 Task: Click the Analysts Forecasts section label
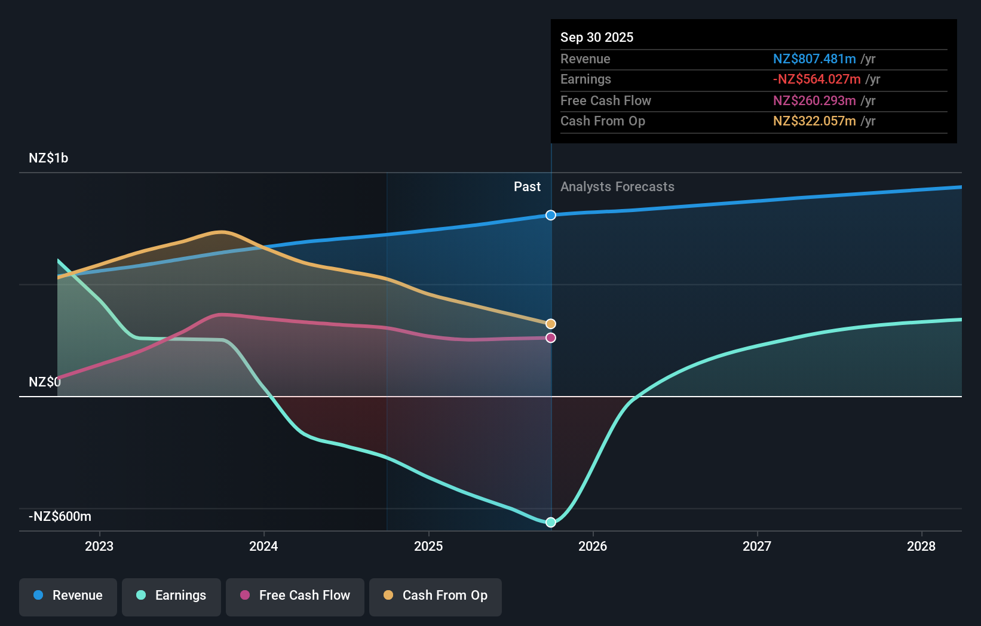coord(617,186)
